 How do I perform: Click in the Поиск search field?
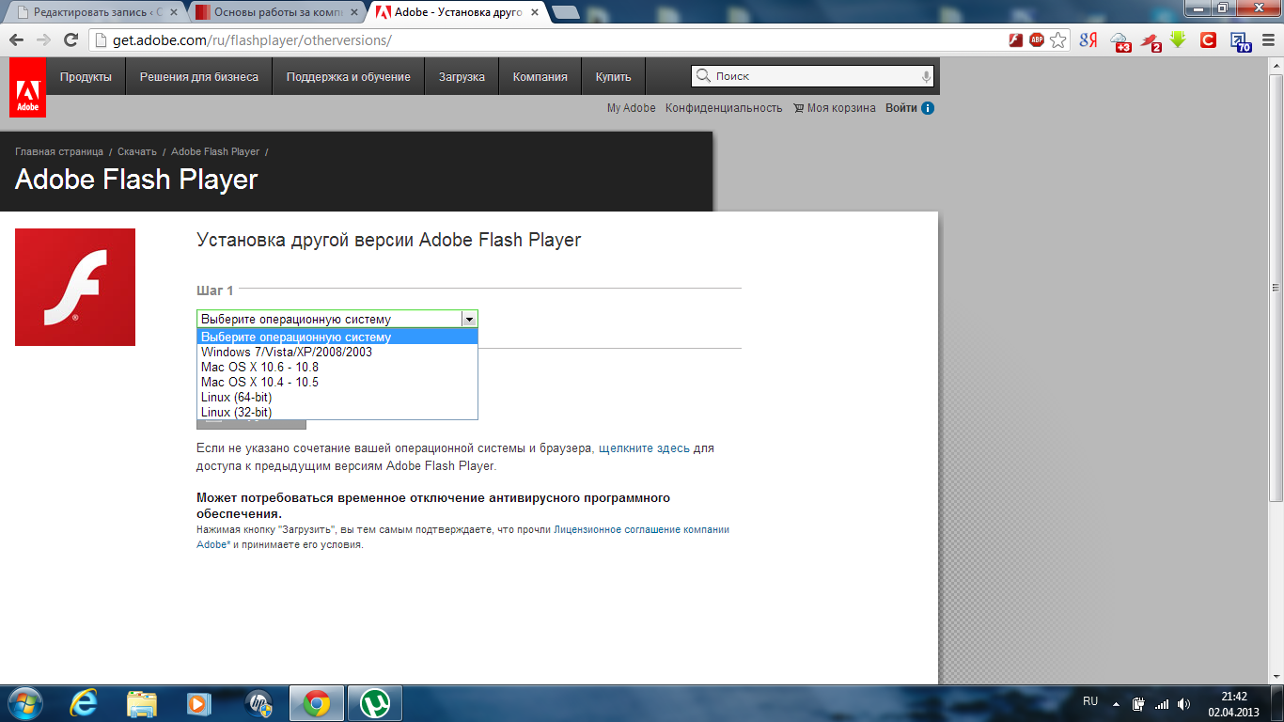pyautogui.click(x=814, y=76)
